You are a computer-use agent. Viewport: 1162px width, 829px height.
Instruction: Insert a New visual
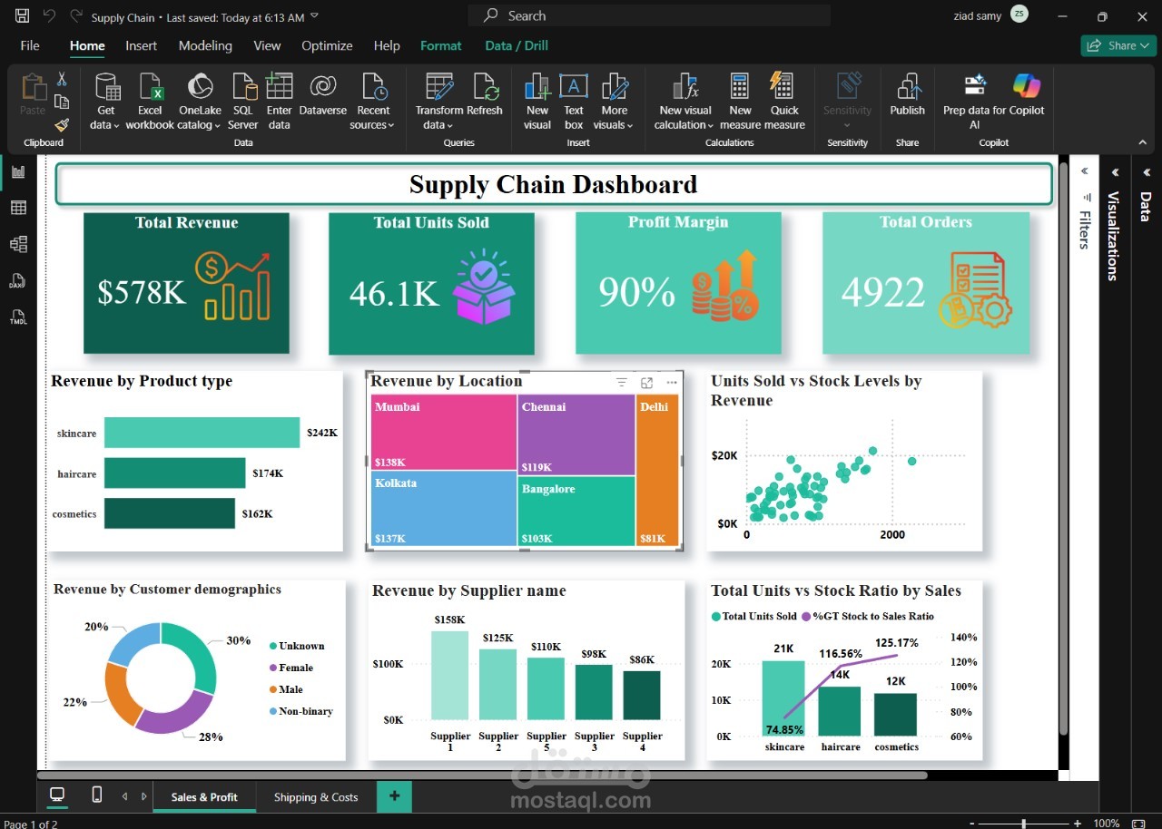[537, 100]
